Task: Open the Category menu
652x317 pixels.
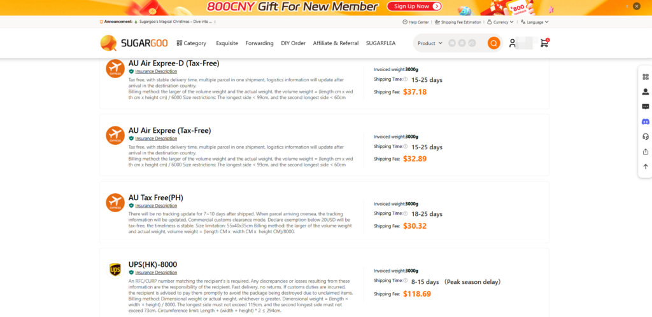Action: click(x=191, y=43)
